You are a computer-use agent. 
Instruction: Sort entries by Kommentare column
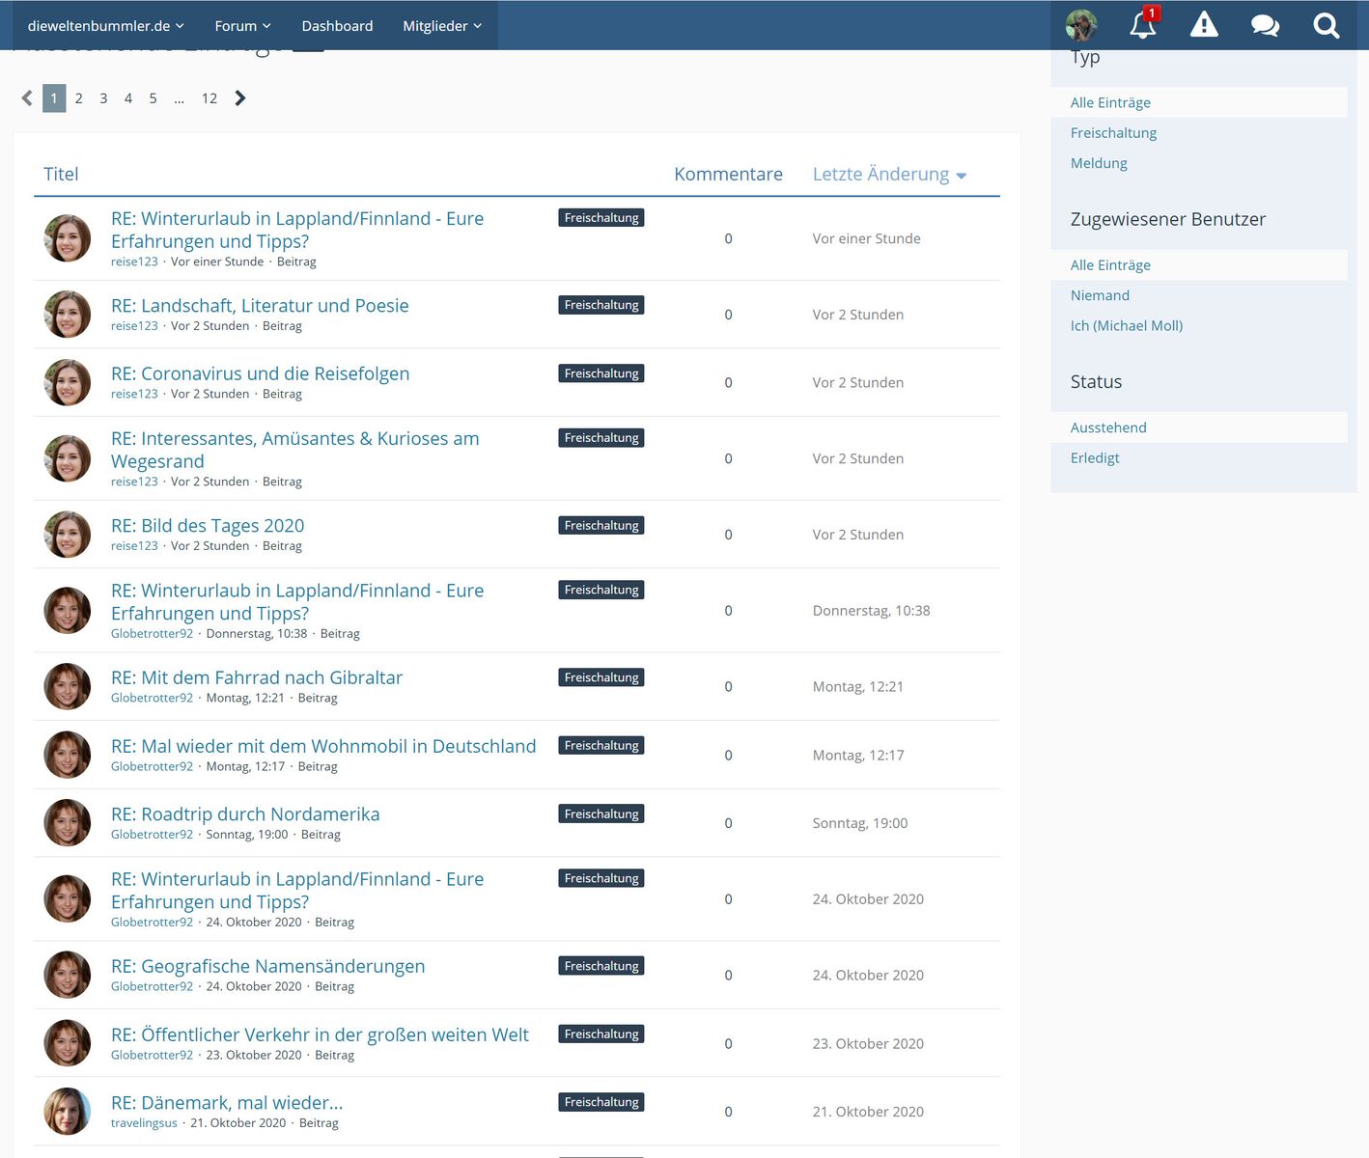click(x=728, y=175)
